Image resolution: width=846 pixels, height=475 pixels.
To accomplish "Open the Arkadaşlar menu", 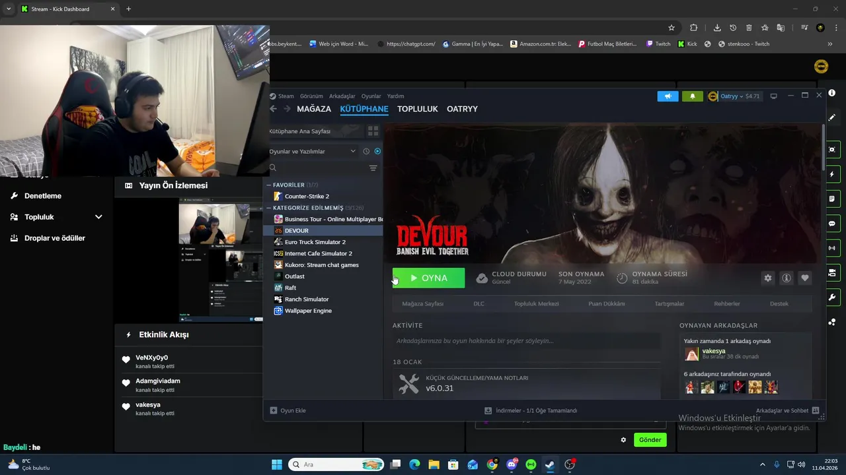I will (x=342, y=96).
